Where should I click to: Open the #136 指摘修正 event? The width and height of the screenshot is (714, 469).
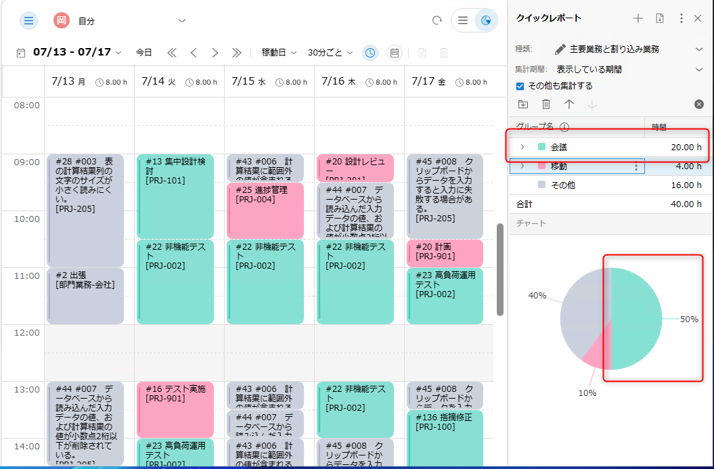445,438
